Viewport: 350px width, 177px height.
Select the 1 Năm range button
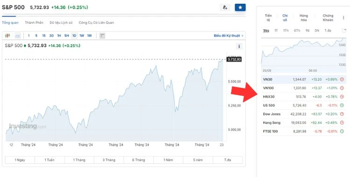click(168, 160)
